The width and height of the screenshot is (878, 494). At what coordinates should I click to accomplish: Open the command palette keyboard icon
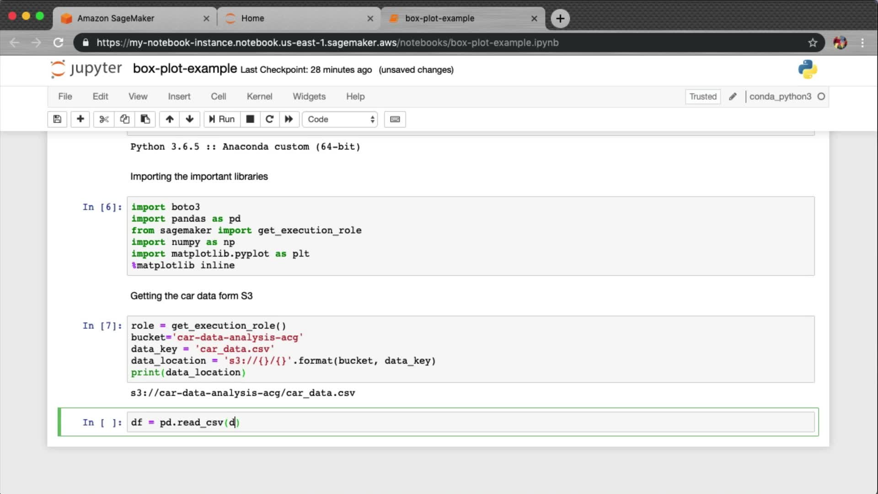(x=395, y=119)
